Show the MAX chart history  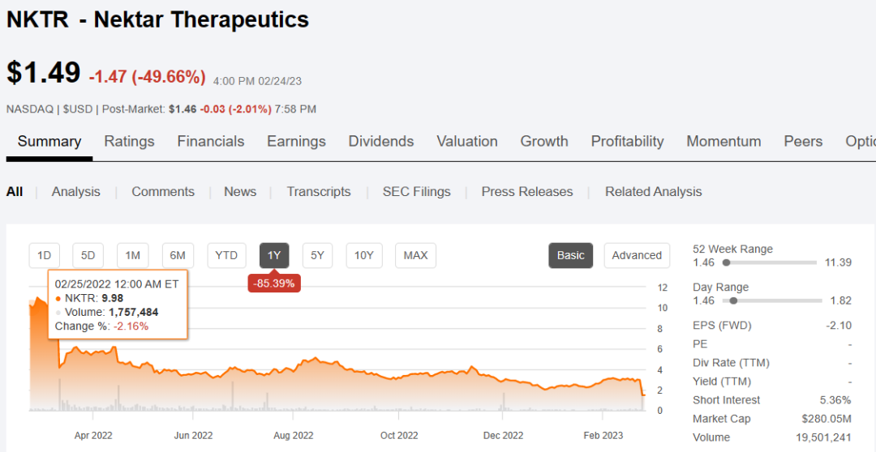[415, 255]
